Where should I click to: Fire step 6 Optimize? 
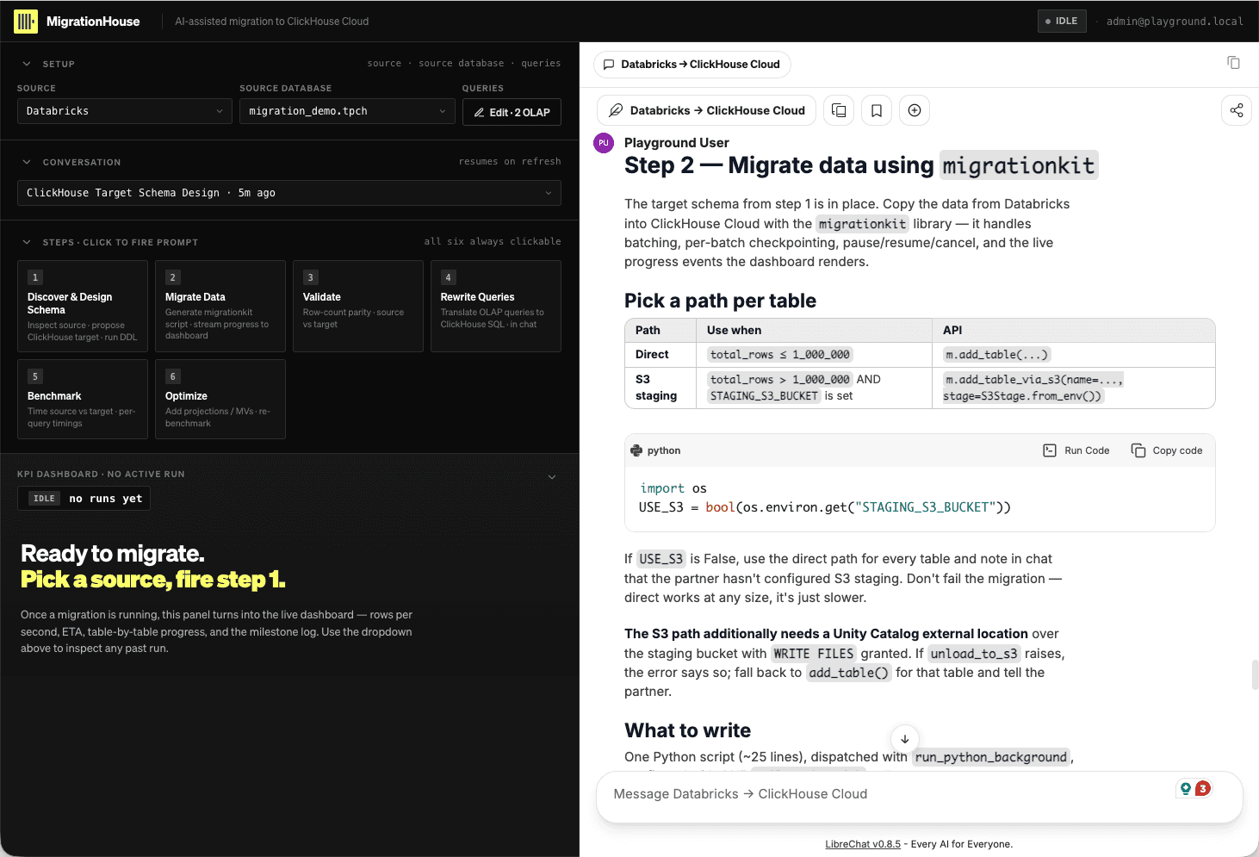click(220, 399)
